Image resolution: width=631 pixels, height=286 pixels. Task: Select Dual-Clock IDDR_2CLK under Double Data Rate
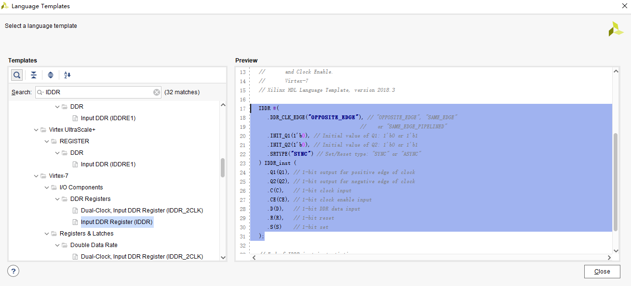pos(142,257)
